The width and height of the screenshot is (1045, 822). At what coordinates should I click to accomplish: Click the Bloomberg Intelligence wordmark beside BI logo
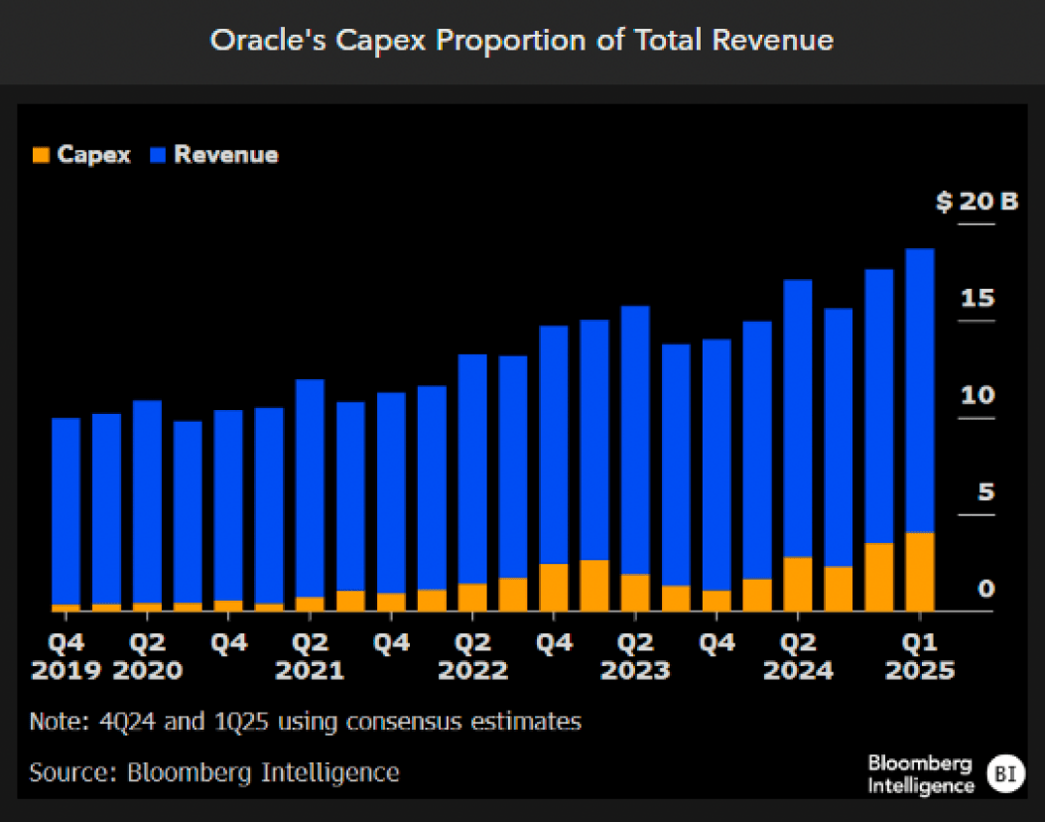click(920, 774)
